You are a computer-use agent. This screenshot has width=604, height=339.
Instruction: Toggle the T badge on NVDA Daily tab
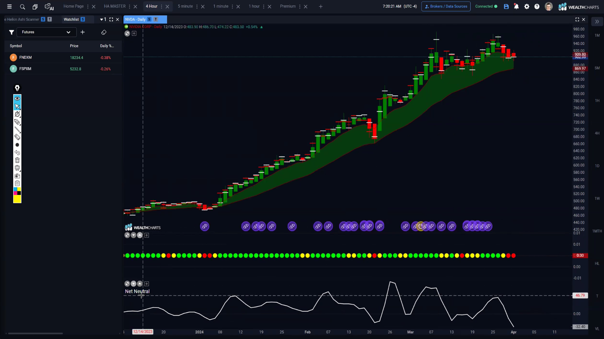(156, 19)
